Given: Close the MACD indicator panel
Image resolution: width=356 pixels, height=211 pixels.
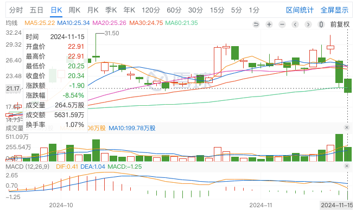Looking at the screenshot, I should [346, 166].
